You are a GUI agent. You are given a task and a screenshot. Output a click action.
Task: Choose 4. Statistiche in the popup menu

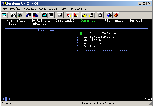pyautogui.click(x=97, y=43)
